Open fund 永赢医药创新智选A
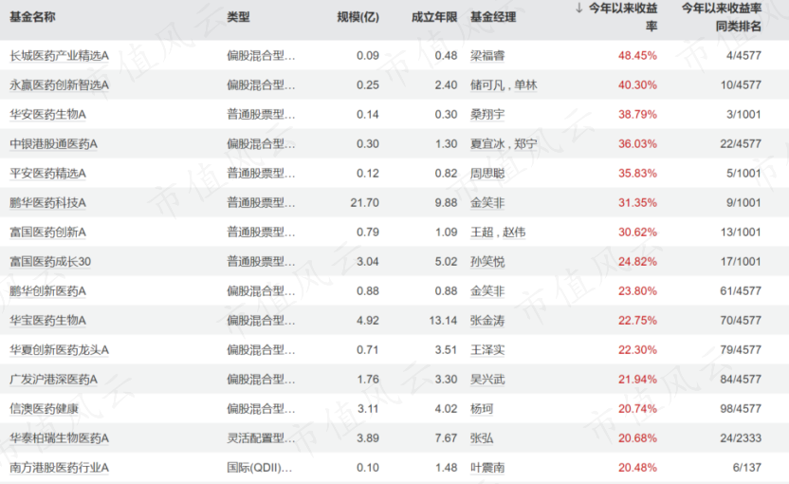Screen dimensions: 789x484 pos(60,84)
